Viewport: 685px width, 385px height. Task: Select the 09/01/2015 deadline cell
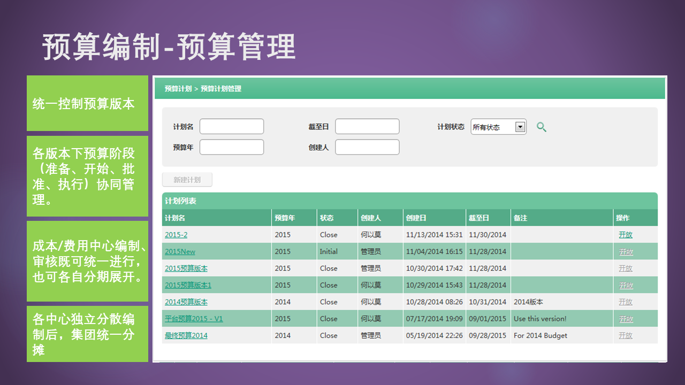488,319
